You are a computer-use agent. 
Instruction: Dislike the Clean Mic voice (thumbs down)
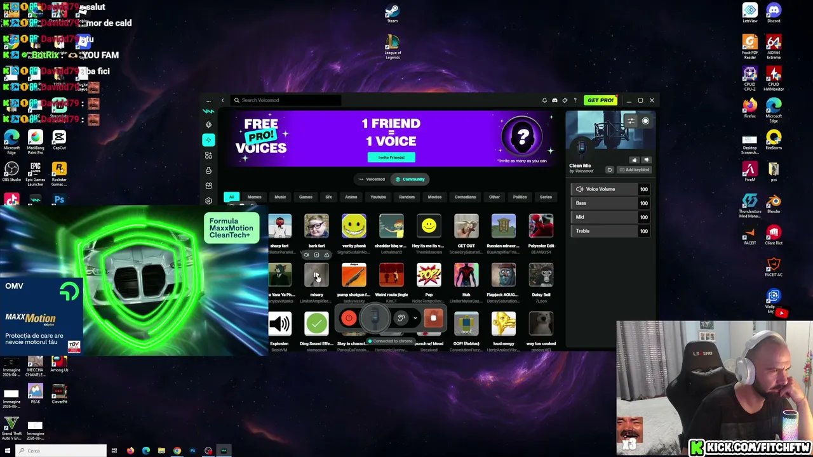(x=646, y=161)
